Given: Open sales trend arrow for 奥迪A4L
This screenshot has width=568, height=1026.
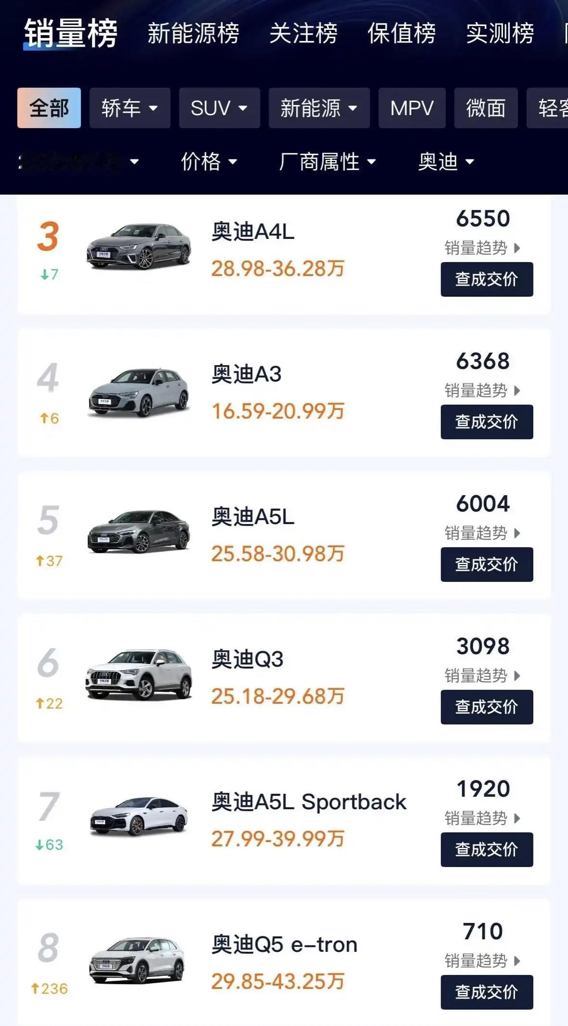Looking at the screenshot, I should [517, 248].
